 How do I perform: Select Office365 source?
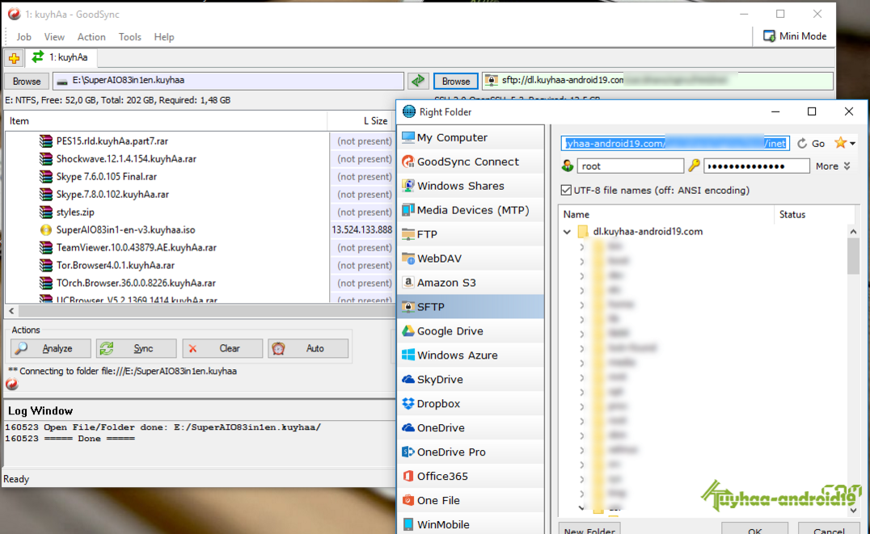click(x=471, y=476)
